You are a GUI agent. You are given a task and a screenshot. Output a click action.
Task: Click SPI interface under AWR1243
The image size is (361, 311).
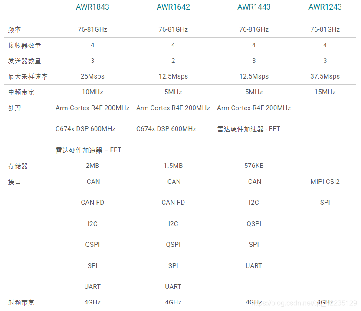tap(325, 203)
